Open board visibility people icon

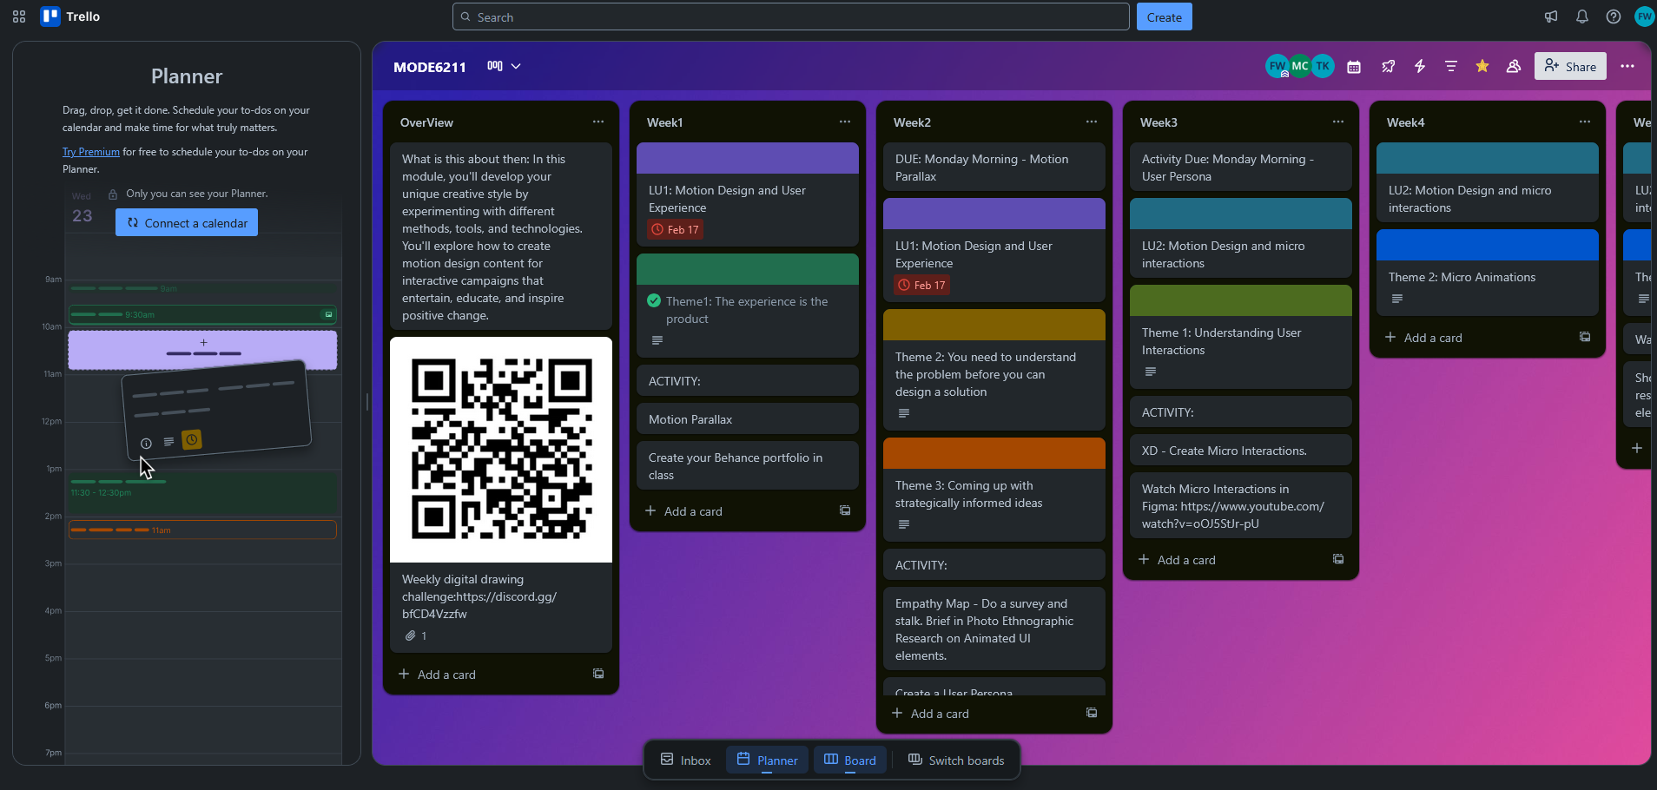click(x=1514, y=67)
